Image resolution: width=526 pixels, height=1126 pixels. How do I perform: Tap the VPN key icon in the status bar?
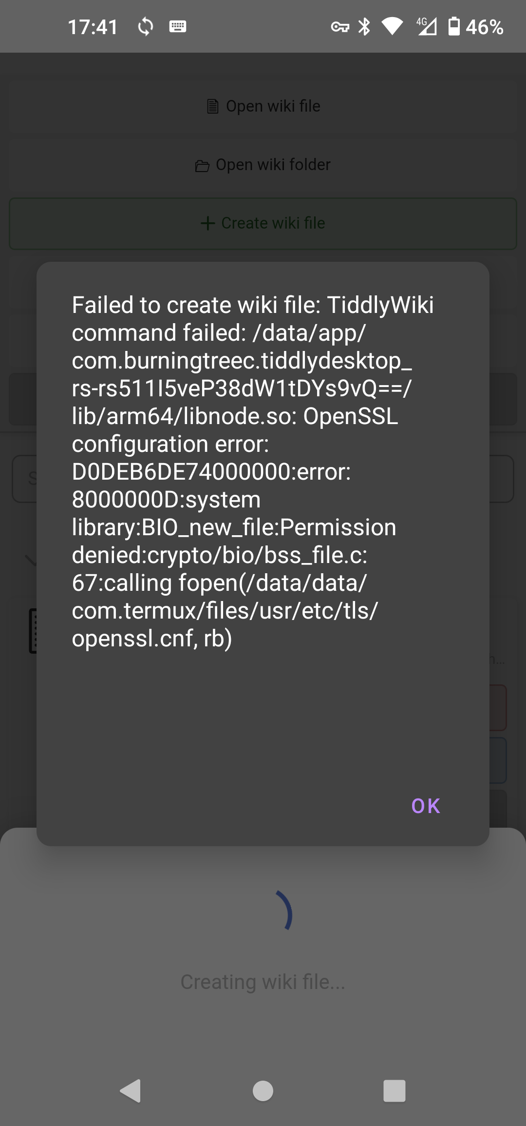click(340, 27)
